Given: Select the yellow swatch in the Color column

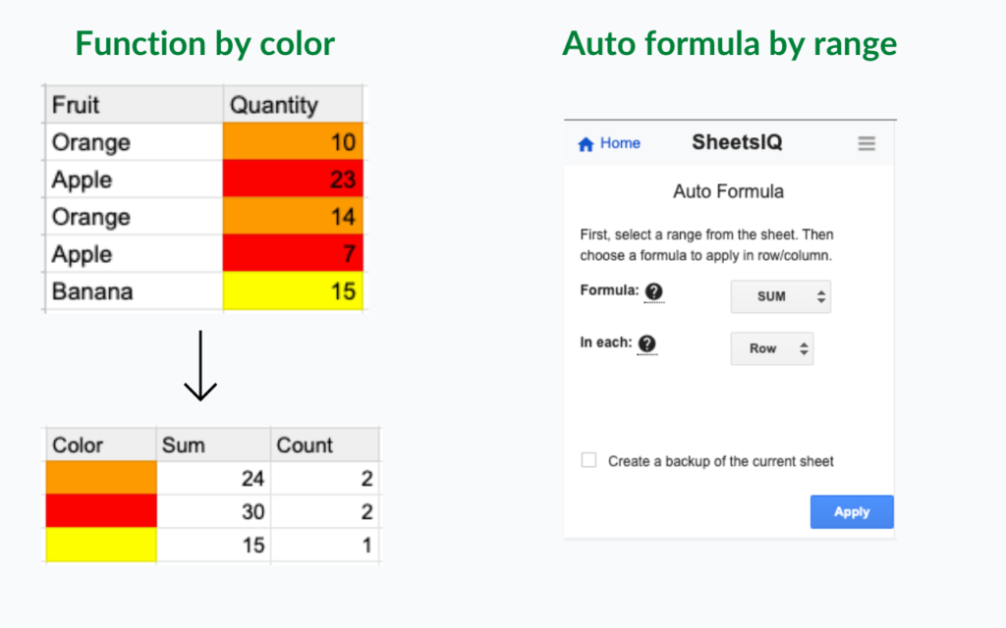Looking at the screenshot, I should 101,545.
